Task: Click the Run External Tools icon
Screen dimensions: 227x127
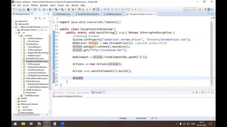Action: point(62,10)
